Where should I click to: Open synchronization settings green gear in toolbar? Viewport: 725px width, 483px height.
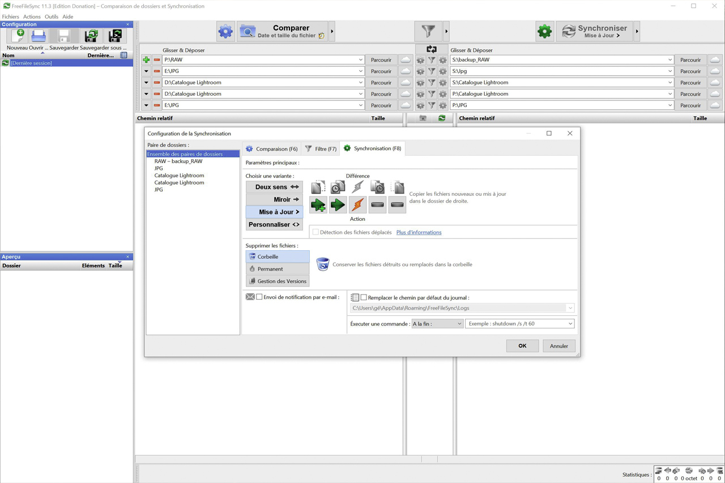coord(544,32)
